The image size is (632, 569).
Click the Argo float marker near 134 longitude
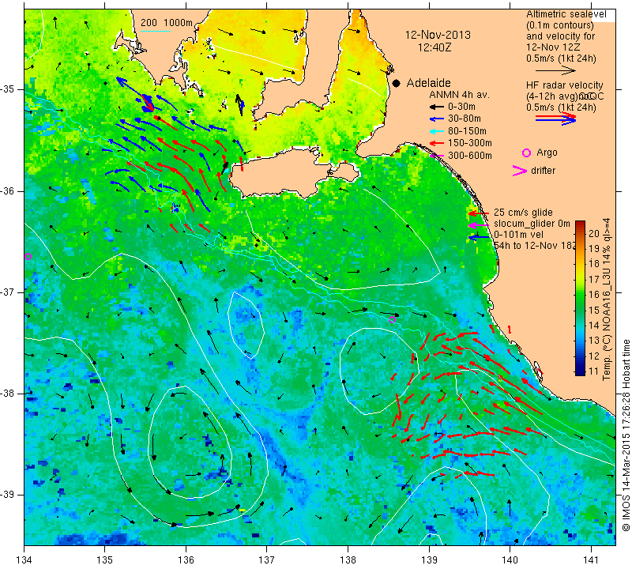tap(28, 257)
